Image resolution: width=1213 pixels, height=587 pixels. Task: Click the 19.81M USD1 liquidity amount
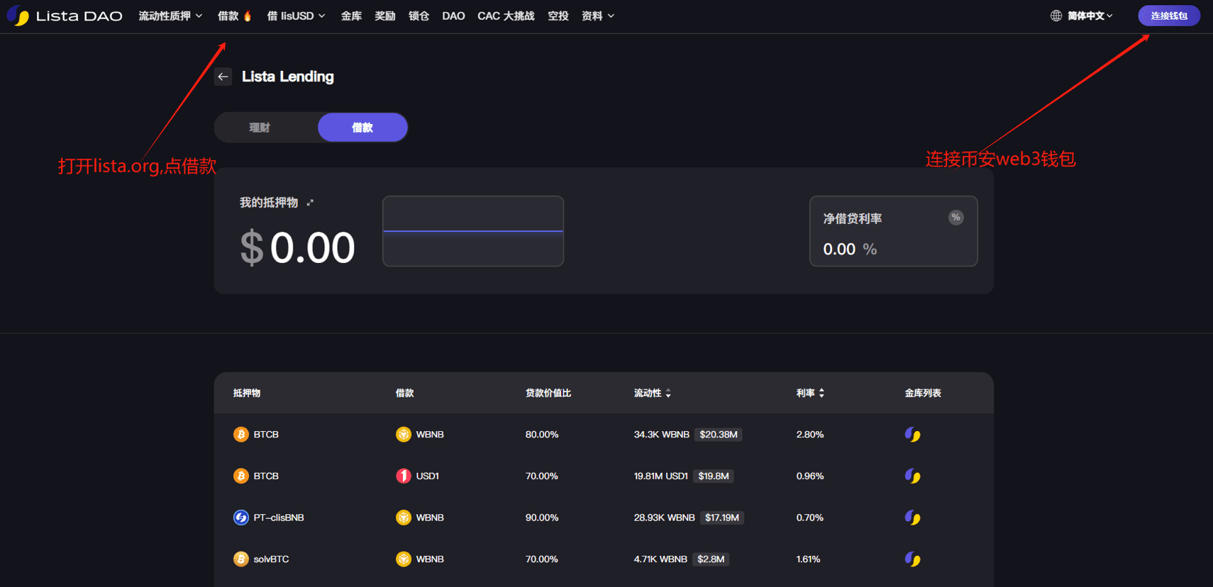click(661, 476)
